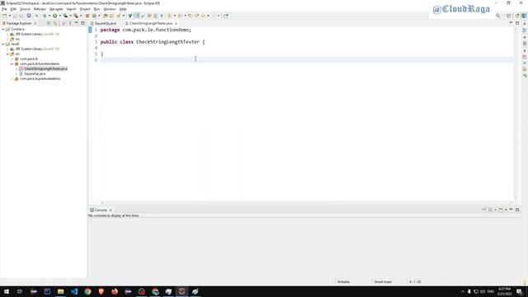The height and width of the screenshot is (297, 528).
Task: Switch to SquareOp.java editor tab
Action: pos(105,23)
